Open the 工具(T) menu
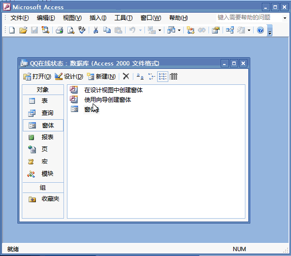 coord(123,18)
